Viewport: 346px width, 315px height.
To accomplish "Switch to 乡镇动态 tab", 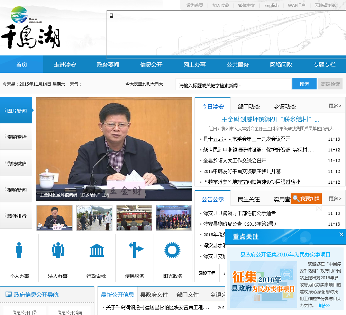I will (285, 106).
